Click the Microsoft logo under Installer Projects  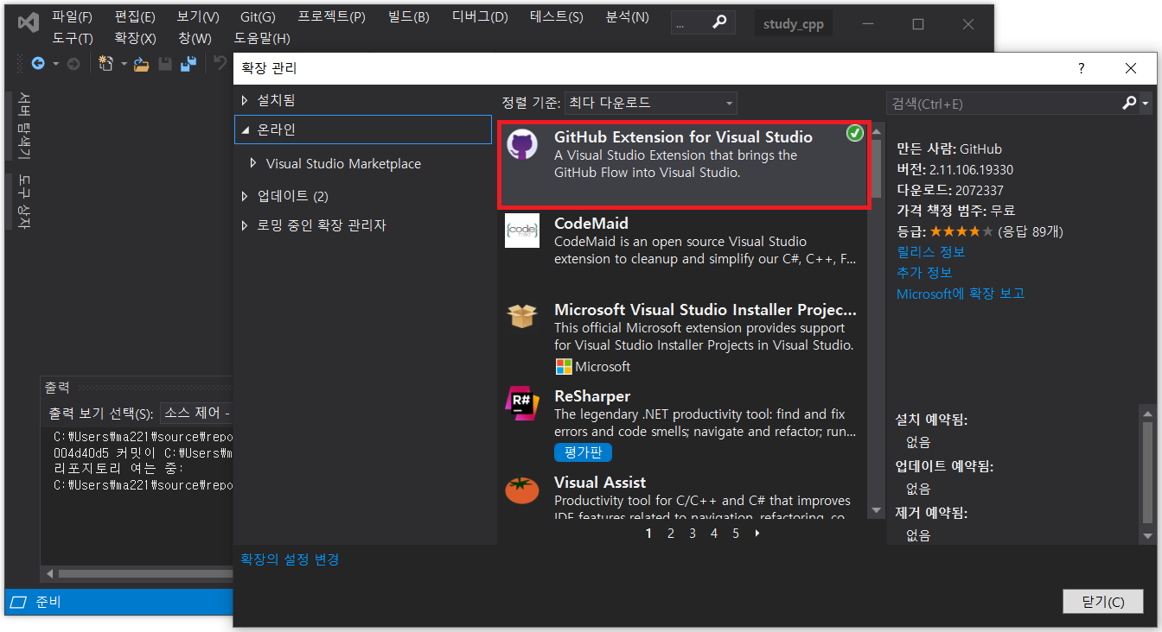click(563, 367)
